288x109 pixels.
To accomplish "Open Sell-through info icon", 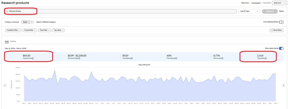I will (222, 58).
